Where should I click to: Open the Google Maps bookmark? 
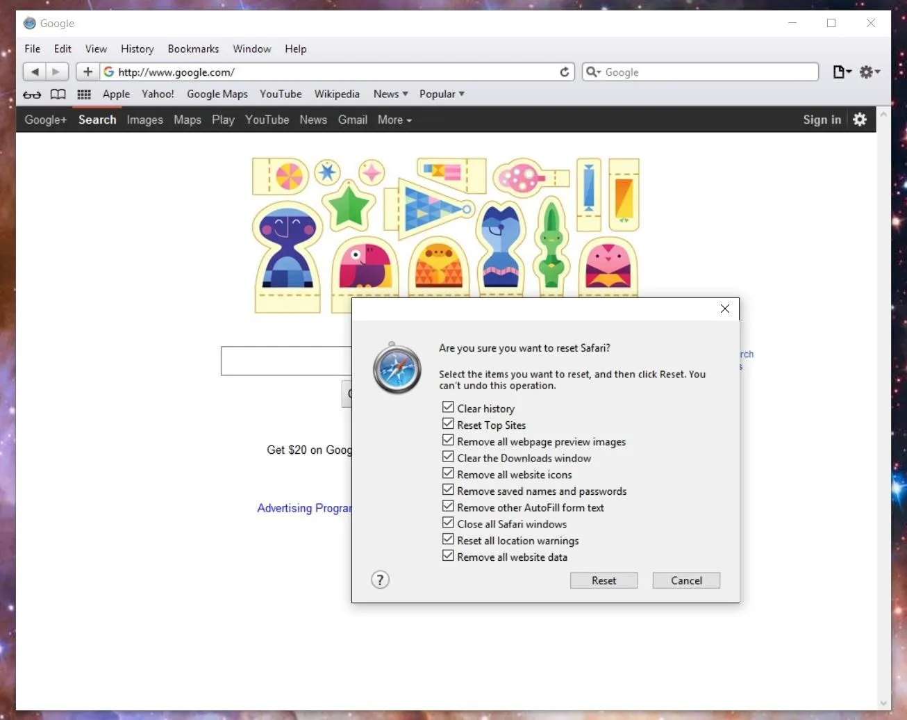217,94
